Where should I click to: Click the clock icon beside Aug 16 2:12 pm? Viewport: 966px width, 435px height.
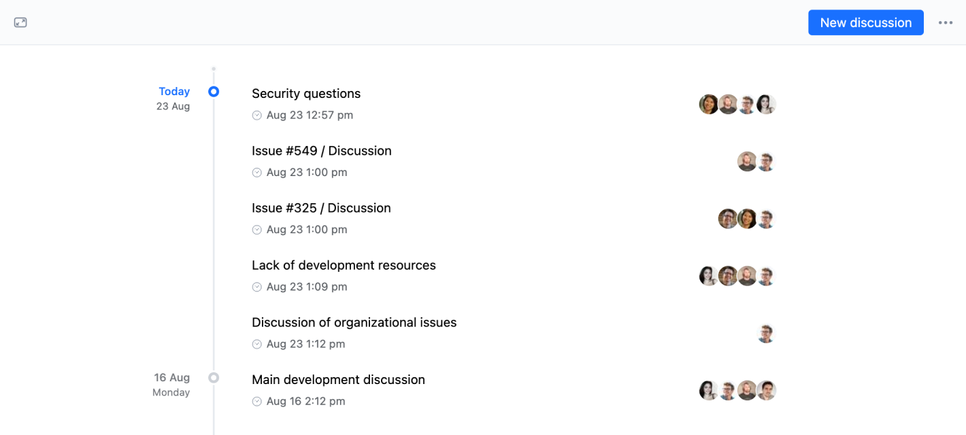click(x=257, y=401)
